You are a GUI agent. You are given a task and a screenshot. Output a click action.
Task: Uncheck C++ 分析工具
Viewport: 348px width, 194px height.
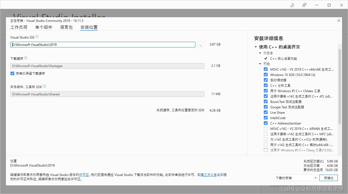click(266, 85)
